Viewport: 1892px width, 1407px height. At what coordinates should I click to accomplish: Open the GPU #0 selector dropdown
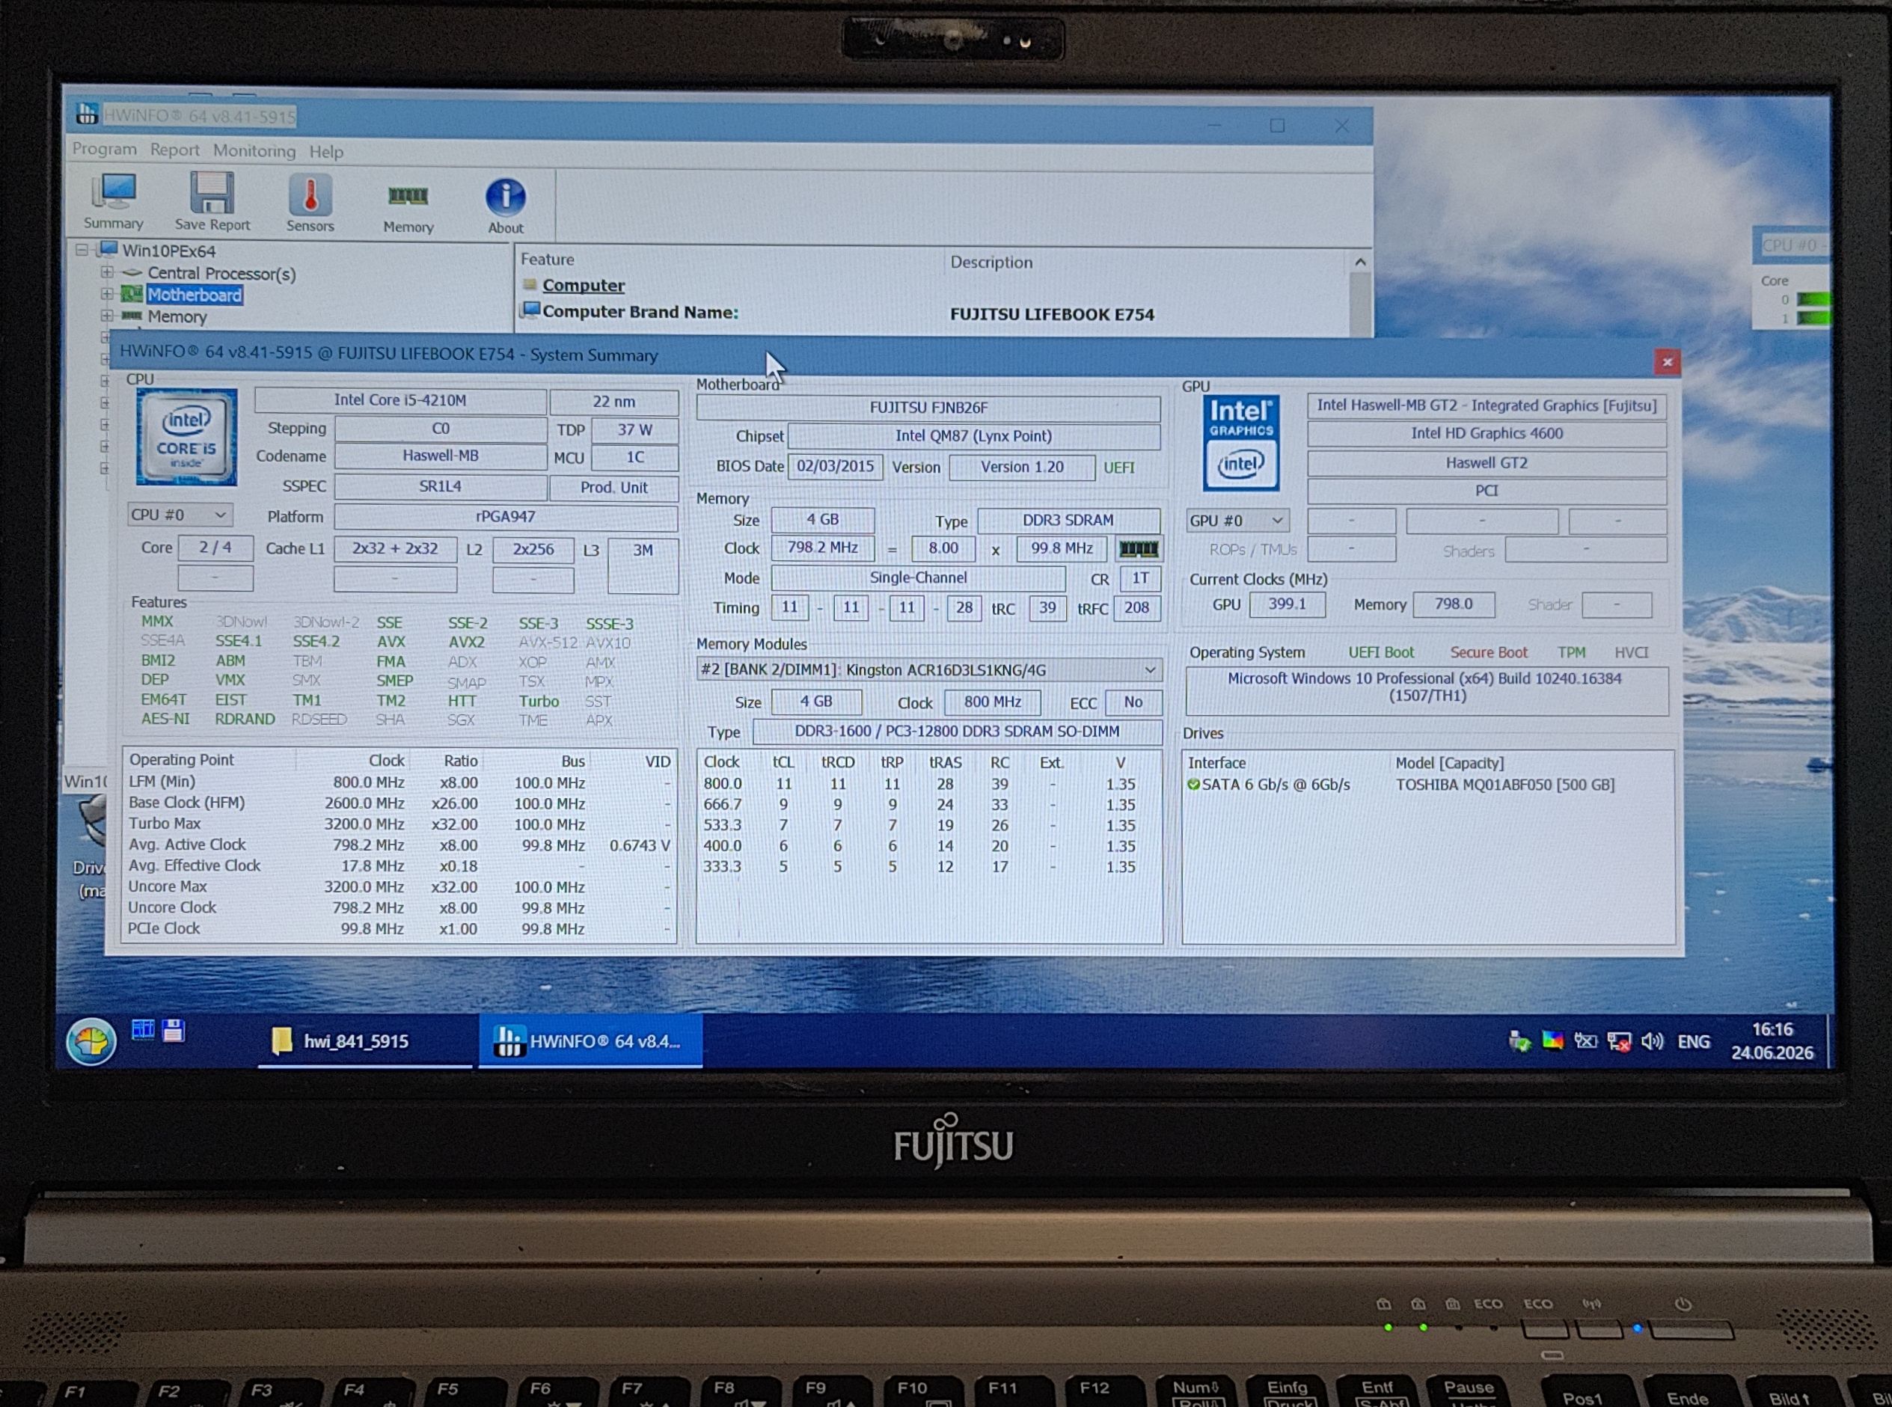pyautogui.click(x=1237, y=521)
